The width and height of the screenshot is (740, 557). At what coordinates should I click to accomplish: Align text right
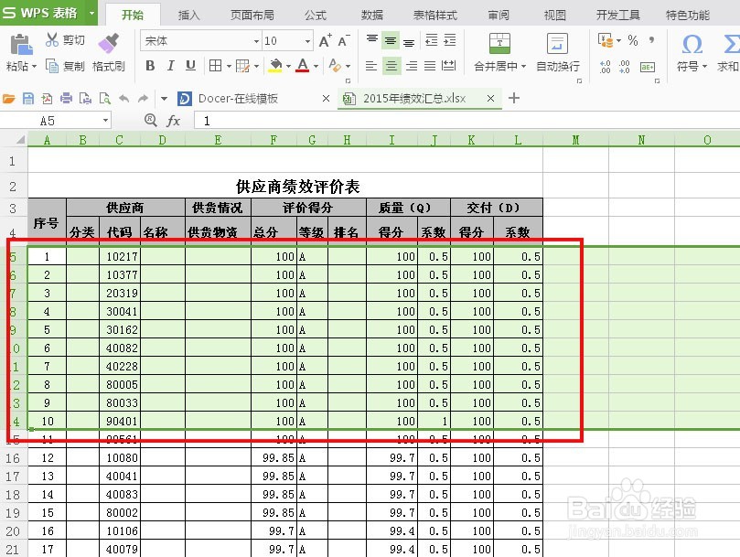point(411,66)
